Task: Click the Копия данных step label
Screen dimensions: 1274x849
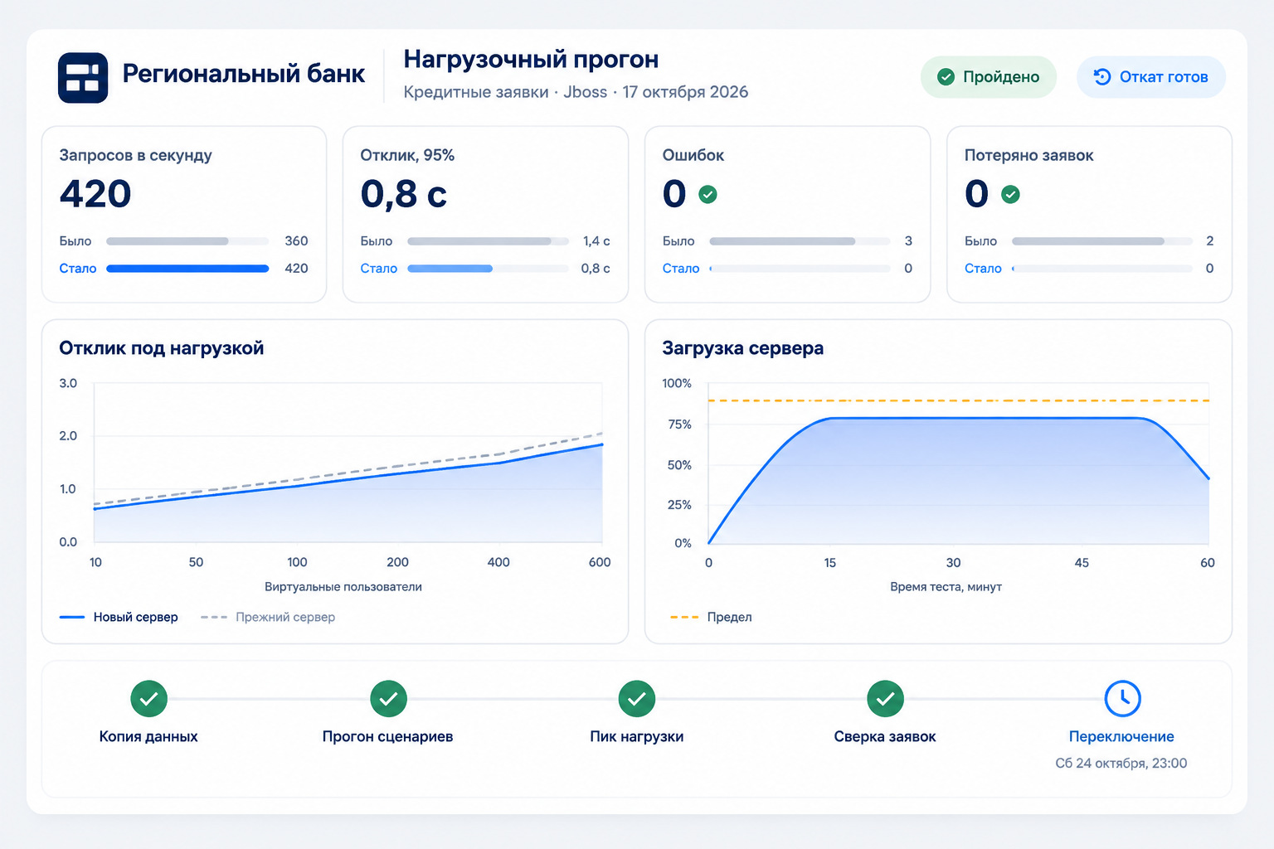Action: (148, 736)
